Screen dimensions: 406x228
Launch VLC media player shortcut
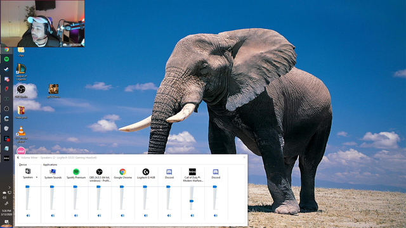click(21, 134)
